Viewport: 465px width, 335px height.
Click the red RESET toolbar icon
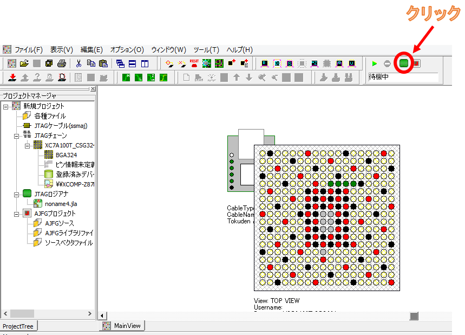[194, 63]
